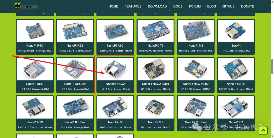Click the NanoPi NEO title text
274x138 pixels.
(x=35, y=84)
